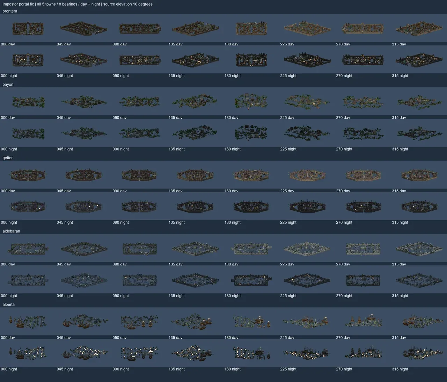
Task: Click the 'alberta' town heading
Action: click(9, 304)
